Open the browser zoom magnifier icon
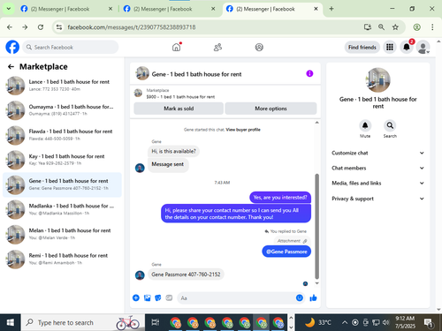The height and width of the screenshot is (331, 442). [381, 27]
